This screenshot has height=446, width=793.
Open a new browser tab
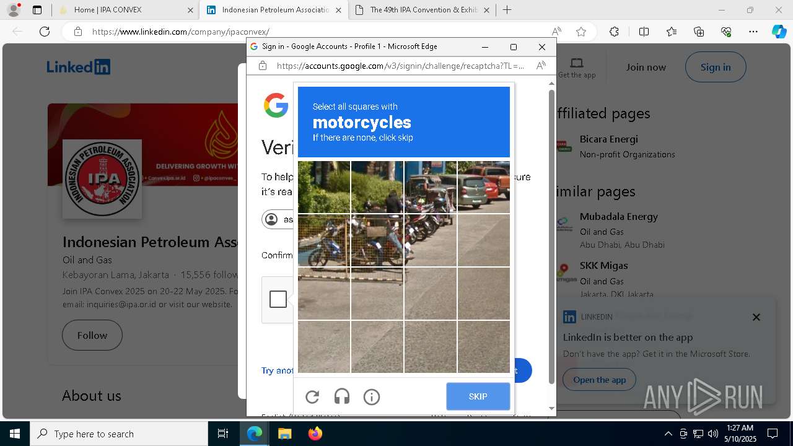click(x=507, y=10)
